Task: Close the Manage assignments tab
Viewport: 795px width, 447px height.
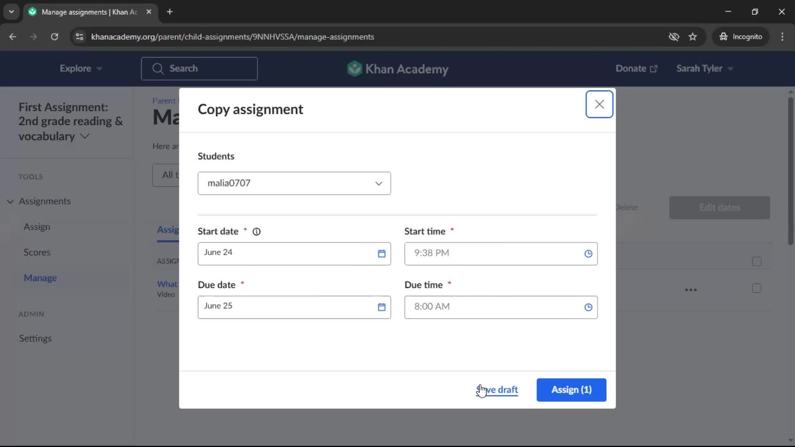Action: [149, 12]
